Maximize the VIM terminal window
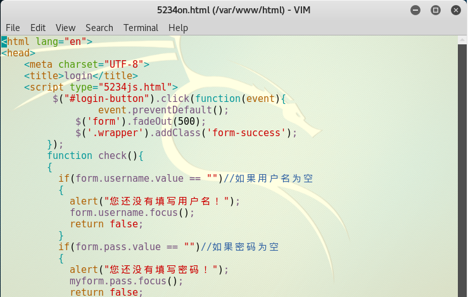Viewport: 468px width, 297px height. pyautogui.click(x=436, y=10)
